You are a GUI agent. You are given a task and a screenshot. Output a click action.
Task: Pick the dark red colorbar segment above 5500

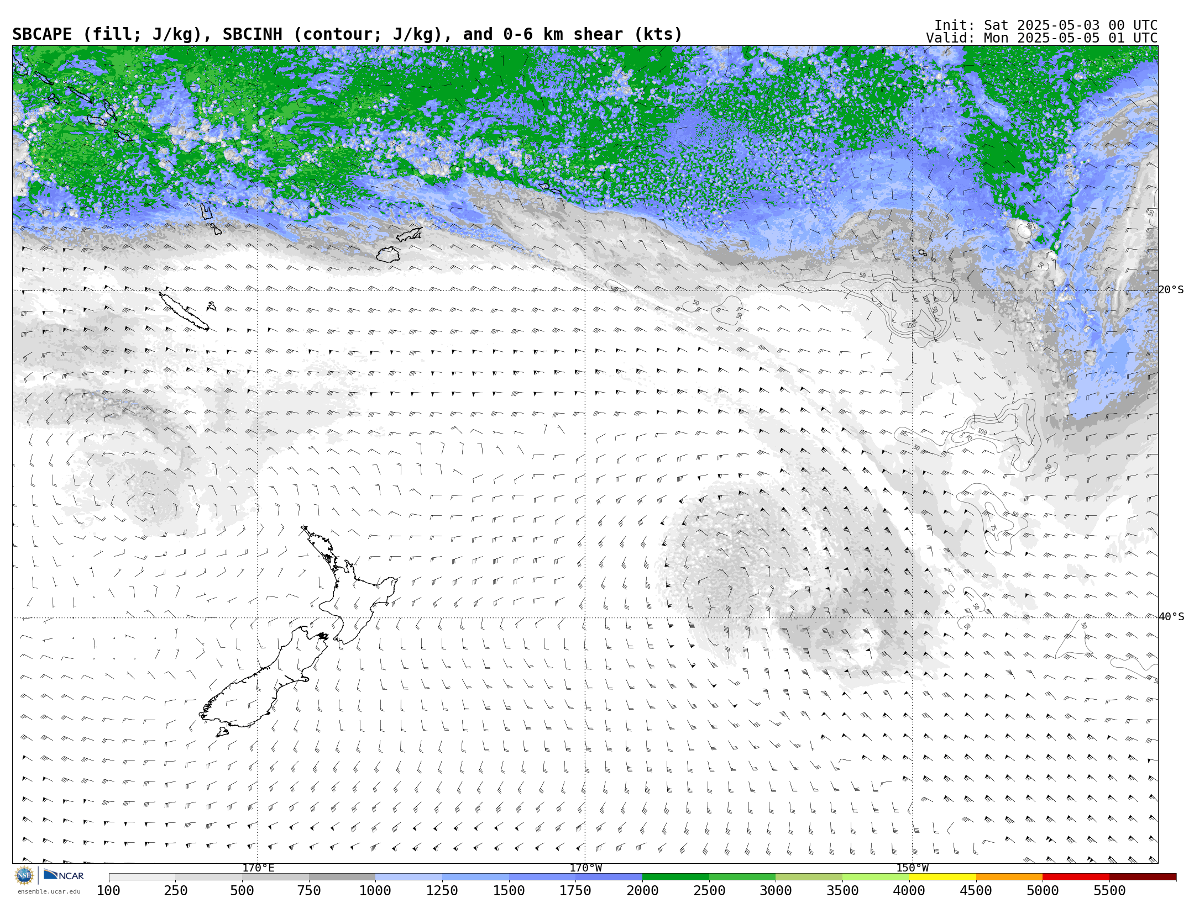(x=1143, y=877)
